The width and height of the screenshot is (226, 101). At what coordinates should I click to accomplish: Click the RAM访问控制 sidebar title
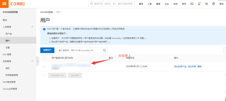pyautogui.click(x=10, y=12)
